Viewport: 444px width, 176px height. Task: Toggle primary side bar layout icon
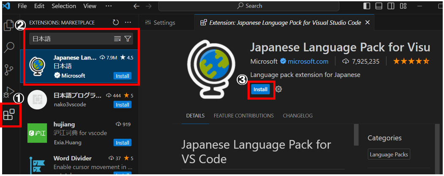pos(367,6)
